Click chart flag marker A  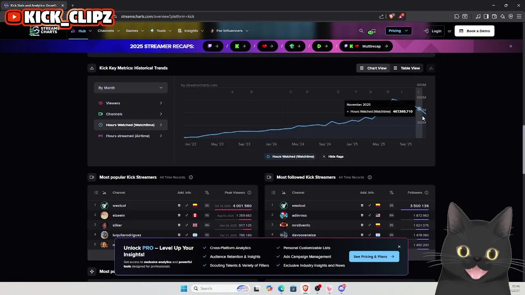(x=233, y=92)
